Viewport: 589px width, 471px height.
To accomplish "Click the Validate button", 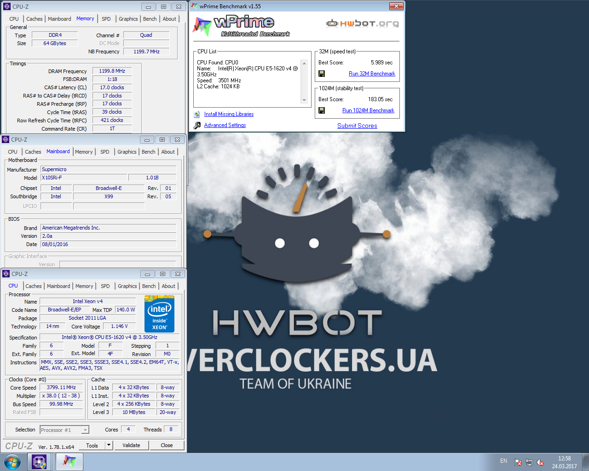I will tap(131, 445).
